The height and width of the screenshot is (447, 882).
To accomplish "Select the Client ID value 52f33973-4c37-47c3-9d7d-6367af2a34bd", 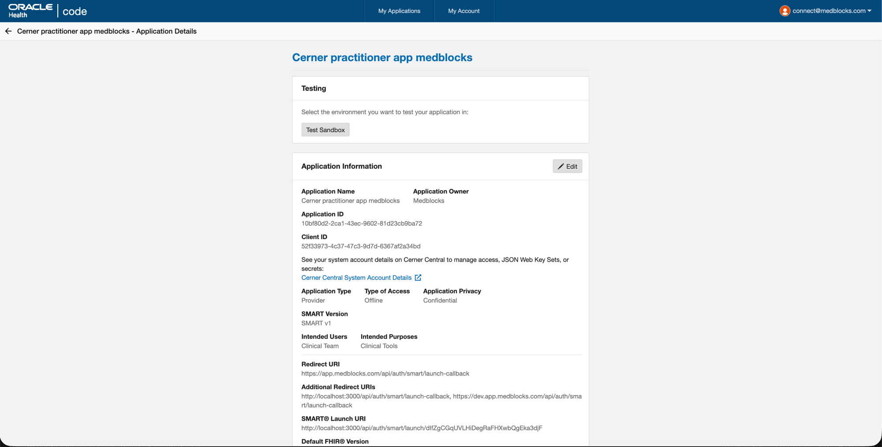I will (361, 246).
